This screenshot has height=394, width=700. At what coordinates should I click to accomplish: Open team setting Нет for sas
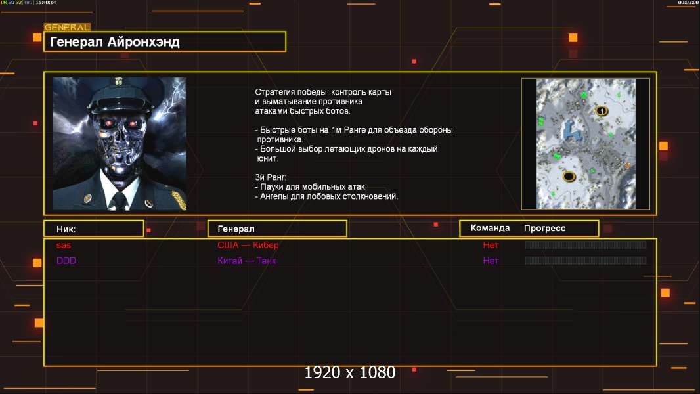[491, 245]
